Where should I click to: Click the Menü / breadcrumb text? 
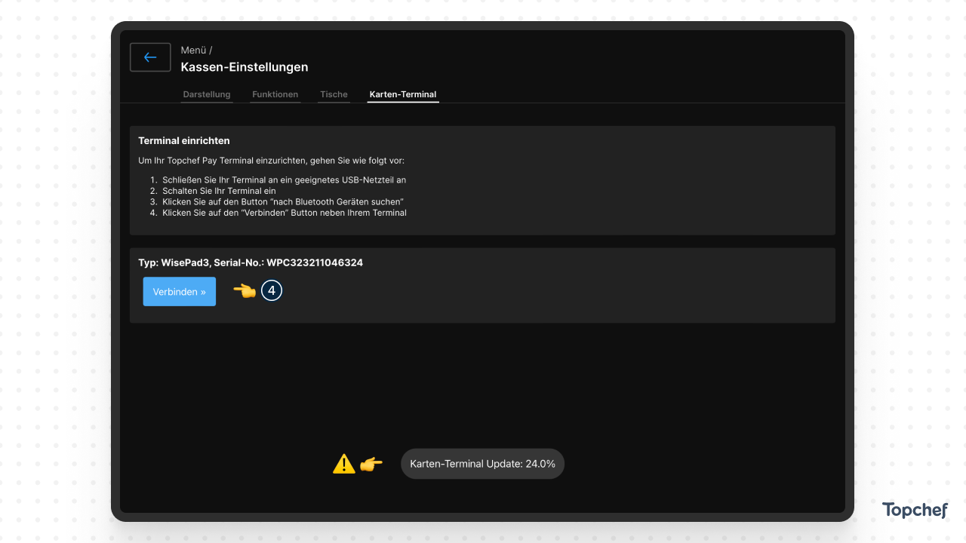(x=196, y=51)
